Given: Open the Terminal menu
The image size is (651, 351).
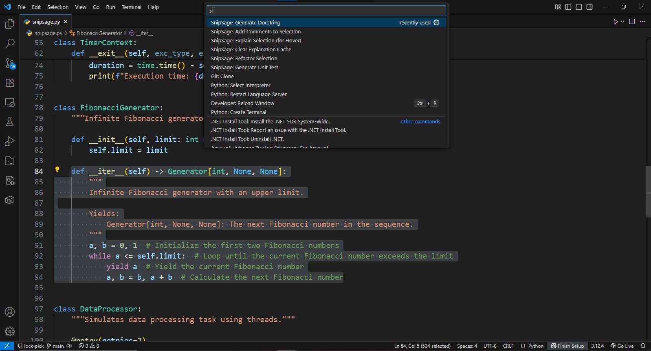Looking at the screenshot, I should 131,7.
